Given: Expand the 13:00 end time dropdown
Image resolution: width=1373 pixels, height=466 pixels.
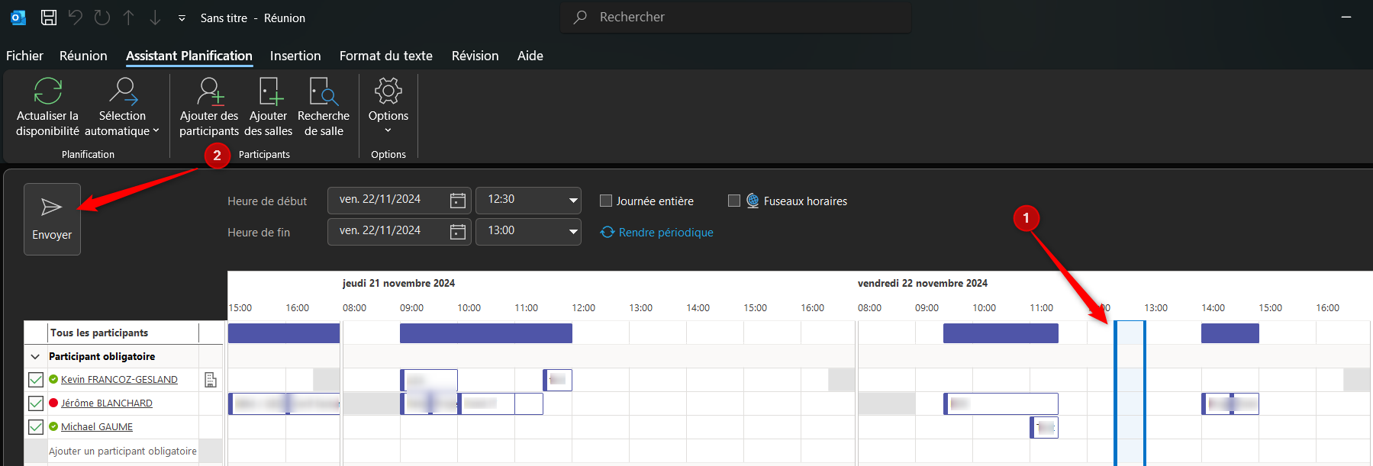Looking at the screenshot, I should point(572,232).
